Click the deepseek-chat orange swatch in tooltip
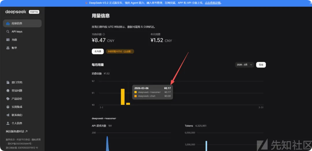Screen dimensions: 312x151 tap(135, 96)
